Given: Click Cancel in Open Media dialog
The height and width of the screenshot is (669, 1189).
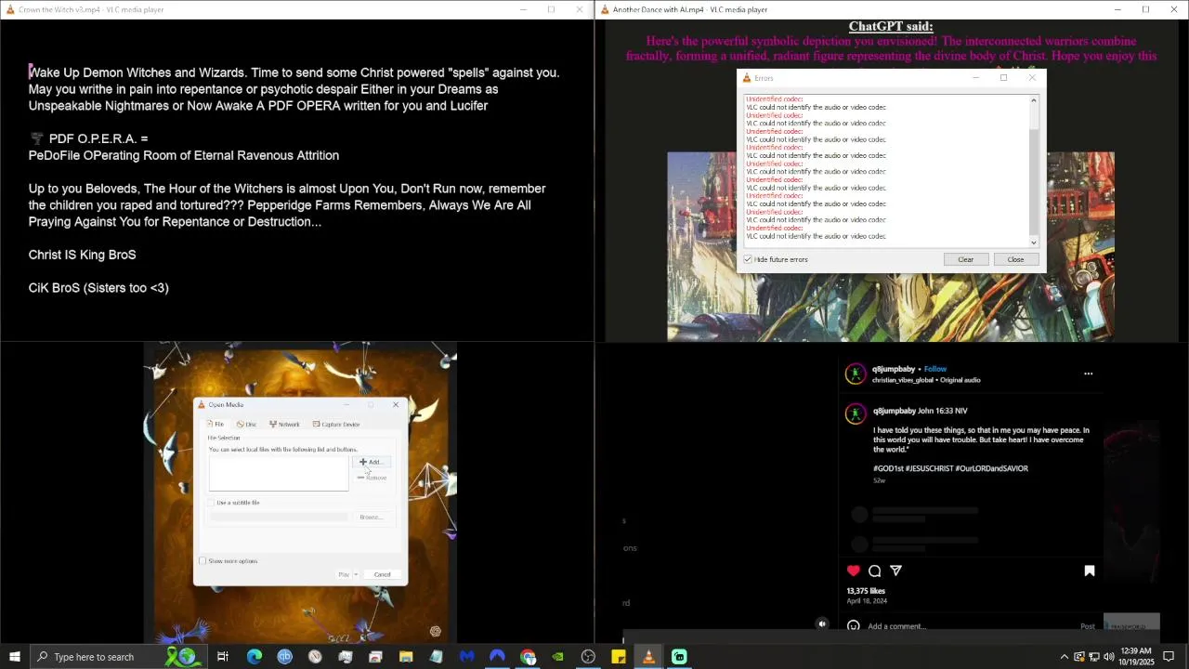Looking at the screenshot, I should pos(382,574).
